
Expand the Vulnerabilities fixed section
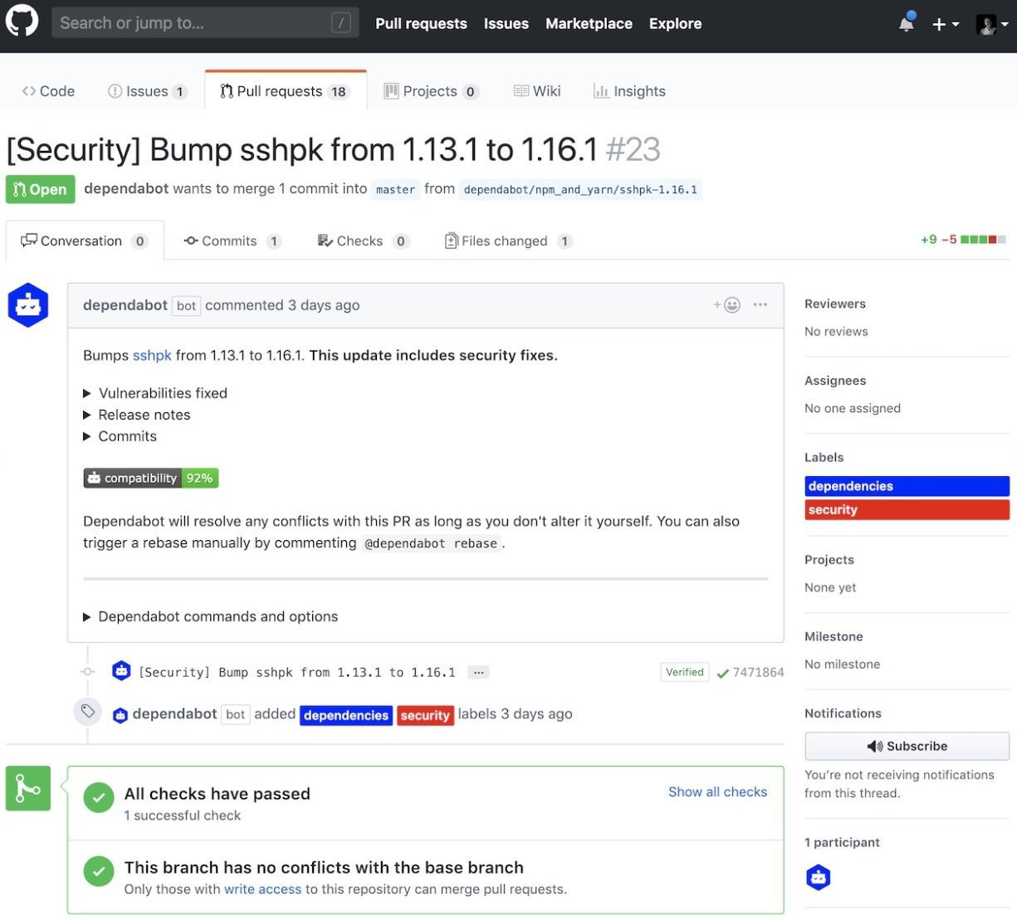coord(155,393)
